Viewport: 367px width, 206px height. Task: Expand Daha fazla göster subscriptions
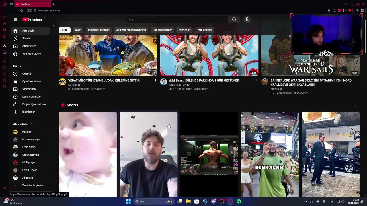pyautogui.click(x=31, y=185)
